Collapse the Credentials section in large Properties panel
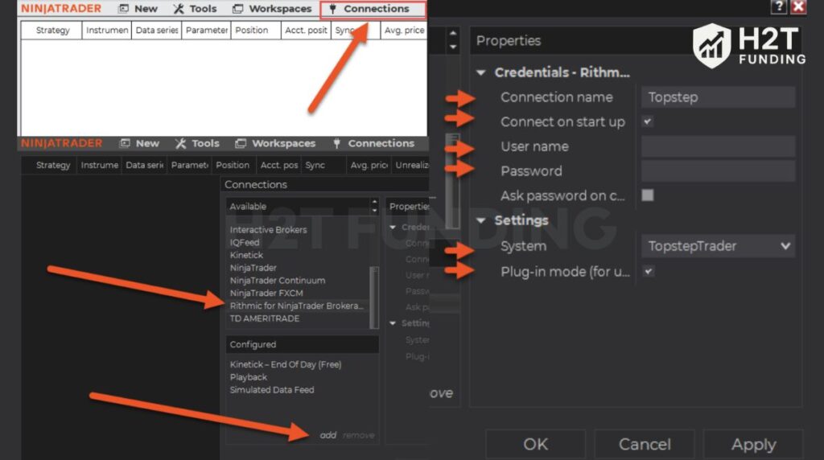Image resolution: width=824 pixels, height=460 pixels. tap(481, 72)
